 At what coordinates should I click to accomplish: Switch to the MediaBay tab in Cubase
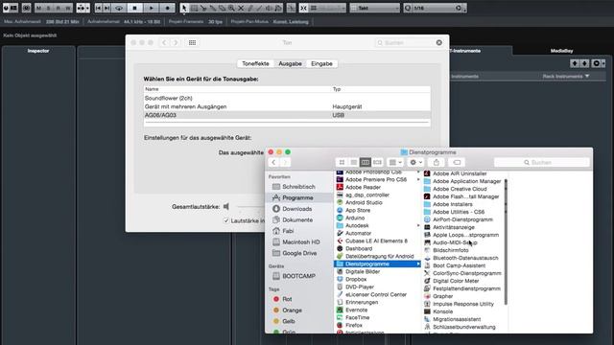coord(561,51)
